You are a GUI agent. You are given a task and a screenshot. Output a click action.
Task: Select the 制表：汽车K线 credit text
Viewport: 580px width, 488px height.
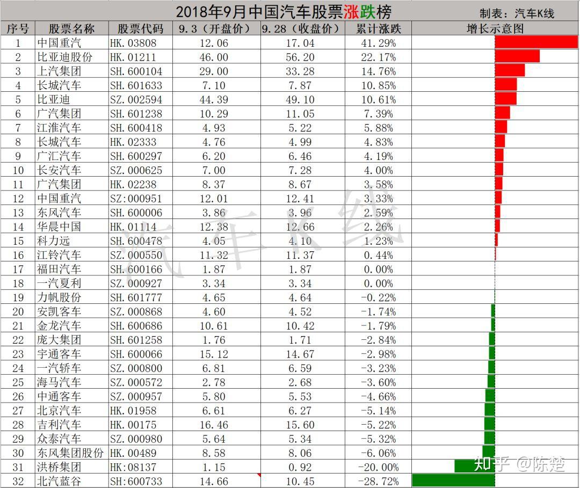[x=517, y=13]
